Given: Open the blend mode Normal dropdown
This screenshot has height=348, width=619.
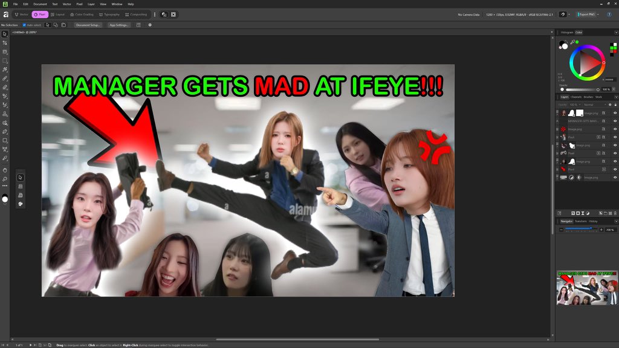Looking at the screenshot, I should (x=594, y=105).
